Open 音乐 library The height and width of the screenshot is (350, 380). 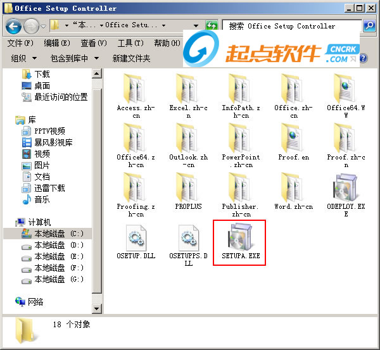tap(35, 199)
